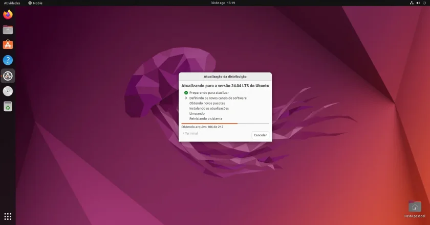Click the Preparando para atualizar step

point(209,93)
